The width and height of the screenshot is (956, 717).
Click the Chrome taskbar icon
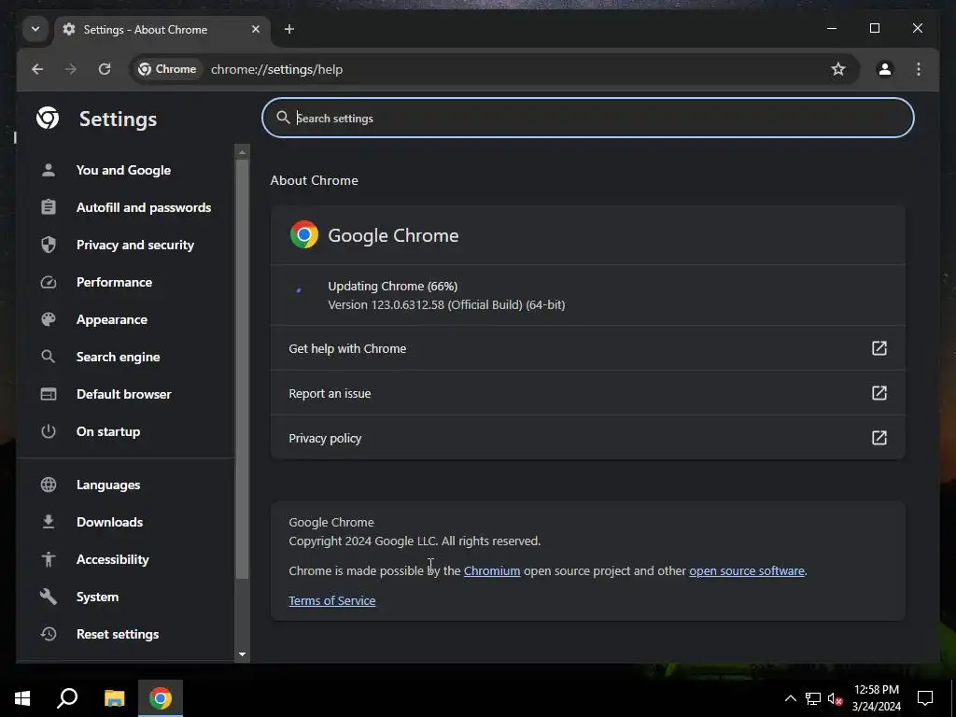[x=161, y=698]
